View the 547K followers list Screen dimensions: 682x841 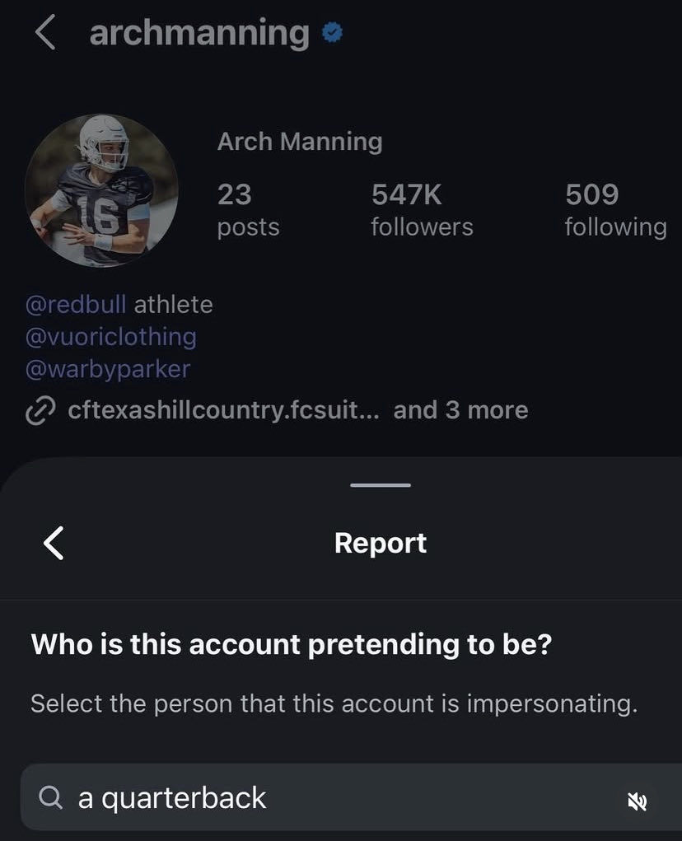click(422, 210)
